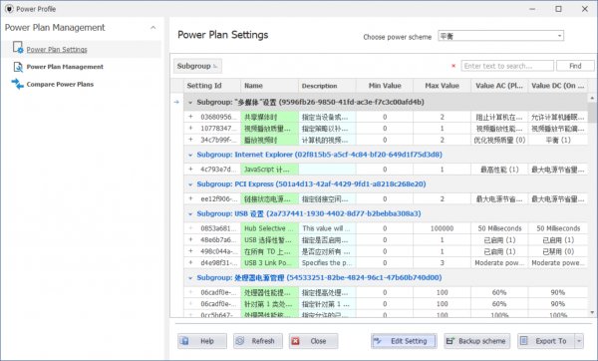This screenshot has height=361, width=598.
Task: Expand row 498c044a details
Action: pos(190,250)
